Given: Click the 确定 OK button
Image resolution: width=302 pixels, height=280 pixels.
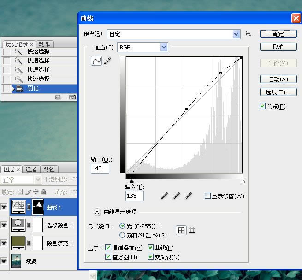Looking at the screenshot, I should (278, 34).
